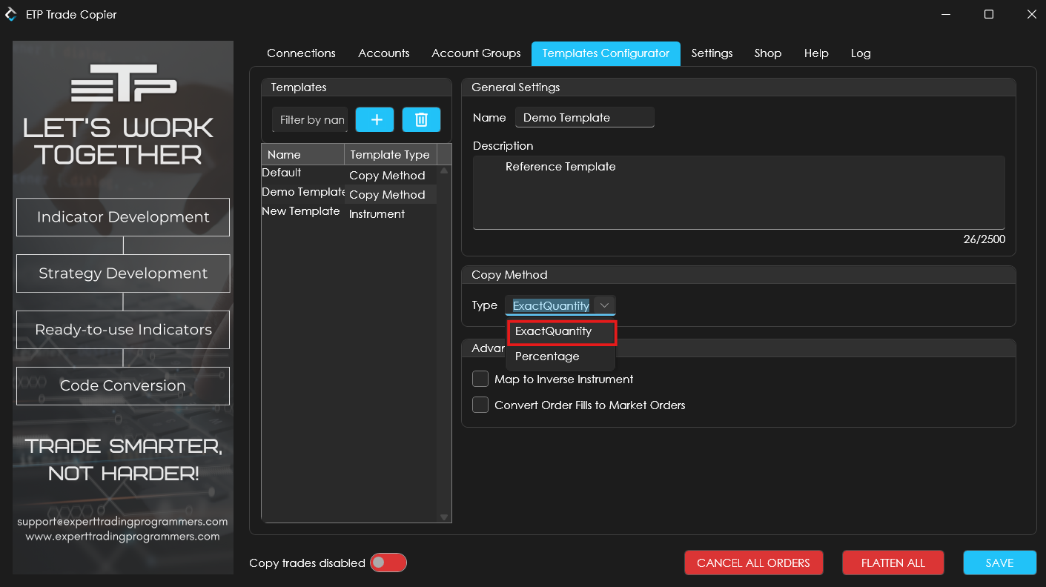View the Log tab
This screenshot has width=1046, height=587.
pos(861,53)
